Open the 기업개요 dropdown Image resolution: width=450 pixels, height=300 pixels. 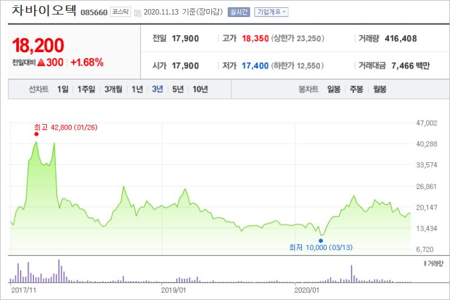coord(271,12)
